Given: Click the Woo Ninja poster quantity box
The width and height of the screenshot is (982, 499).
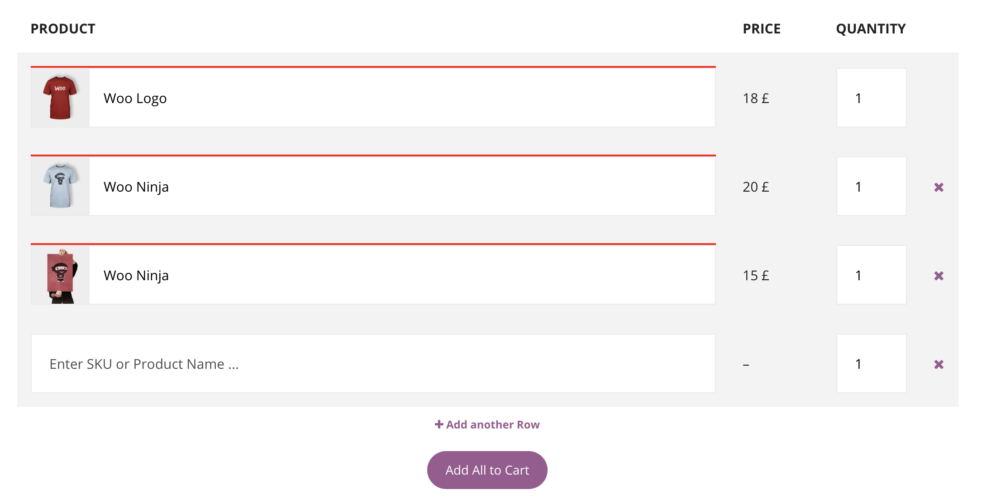Looking at the screenshot, I should point(871,274).
